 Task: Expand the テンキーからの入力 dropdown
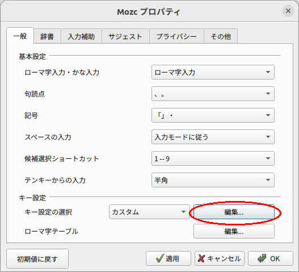213,180
